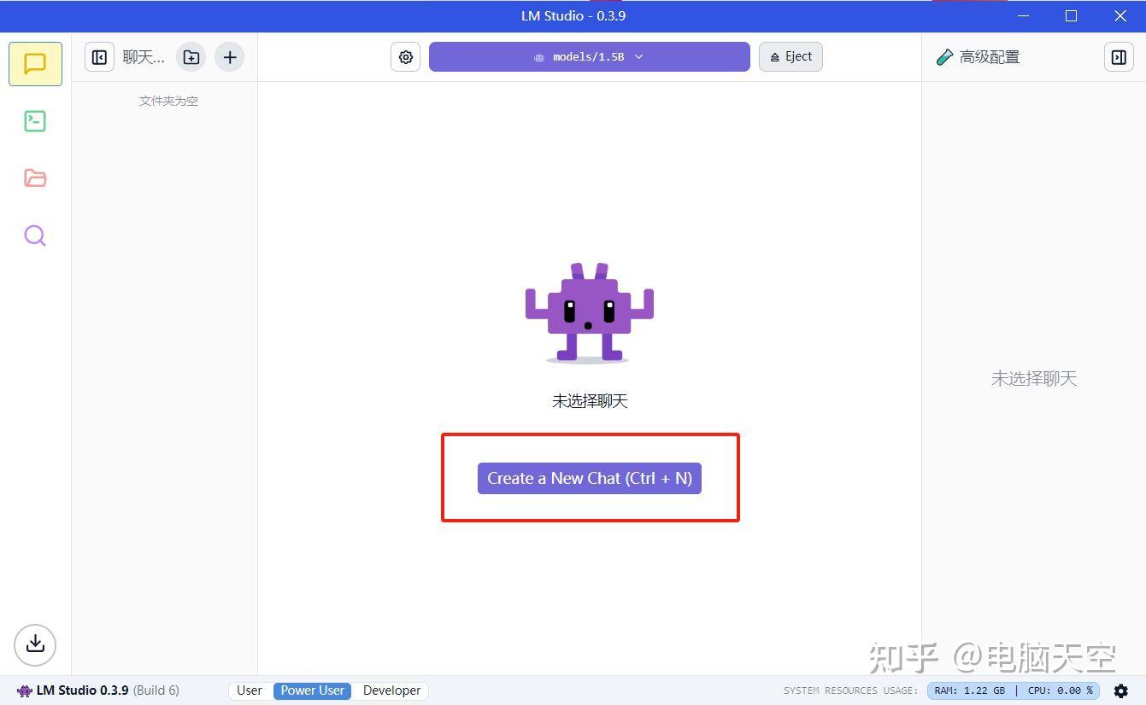Open app settings gear in status bar
The image size is (1146, 705).
1121,690
